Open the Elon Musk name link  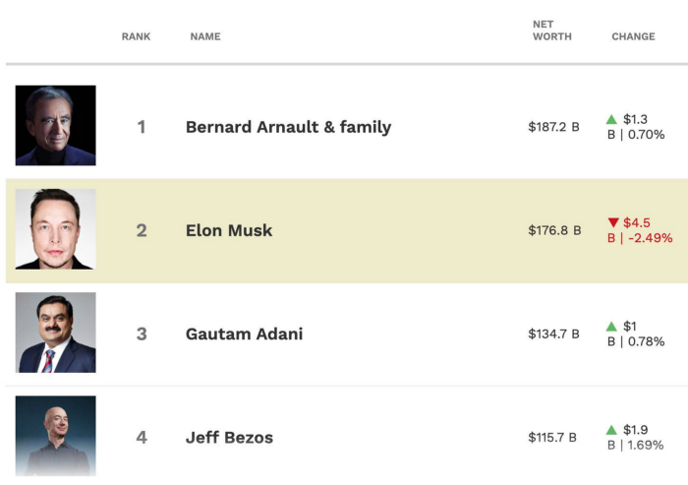coord(229,230)
